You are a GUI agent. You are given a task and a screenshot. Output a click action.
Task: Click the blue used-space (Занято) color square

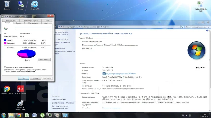tap(5, 40)
